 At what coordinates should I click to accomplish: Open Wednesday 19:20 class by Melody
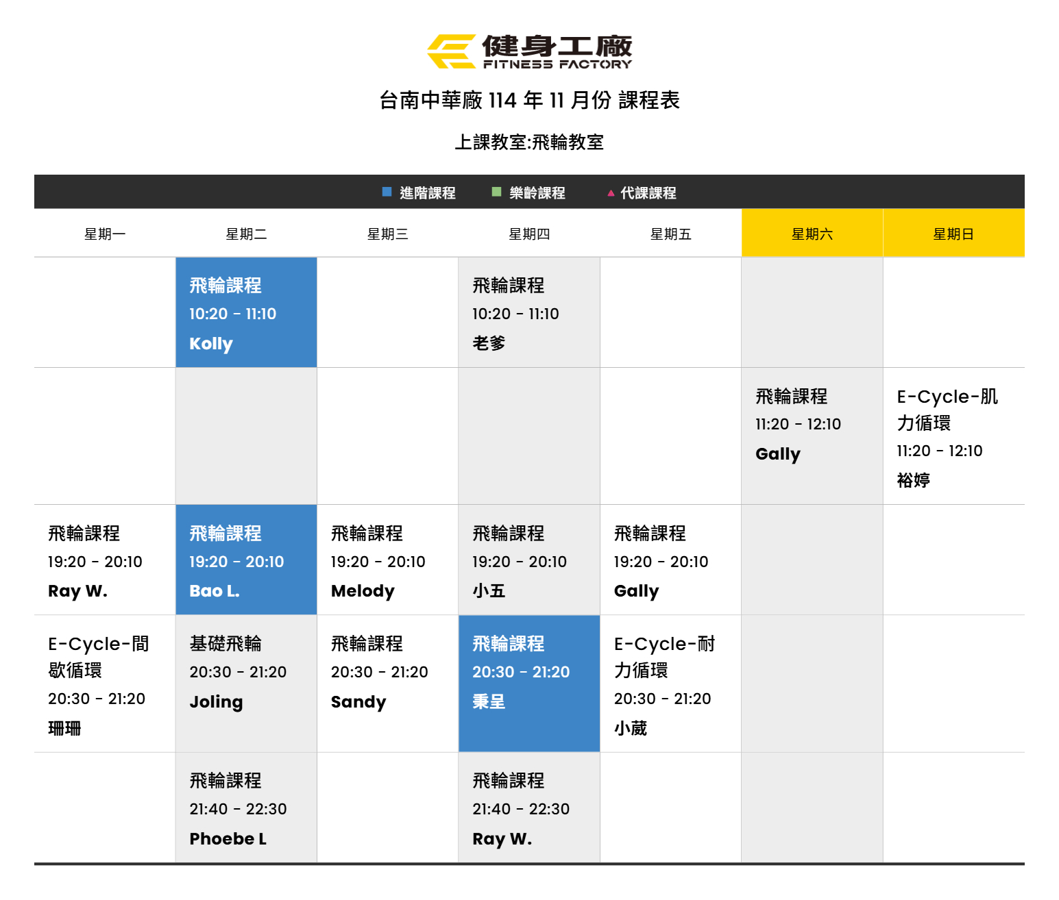[x=387, y=561]
